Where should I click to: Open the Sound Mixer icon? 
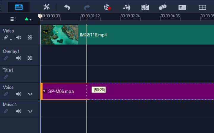pos(127,7)
